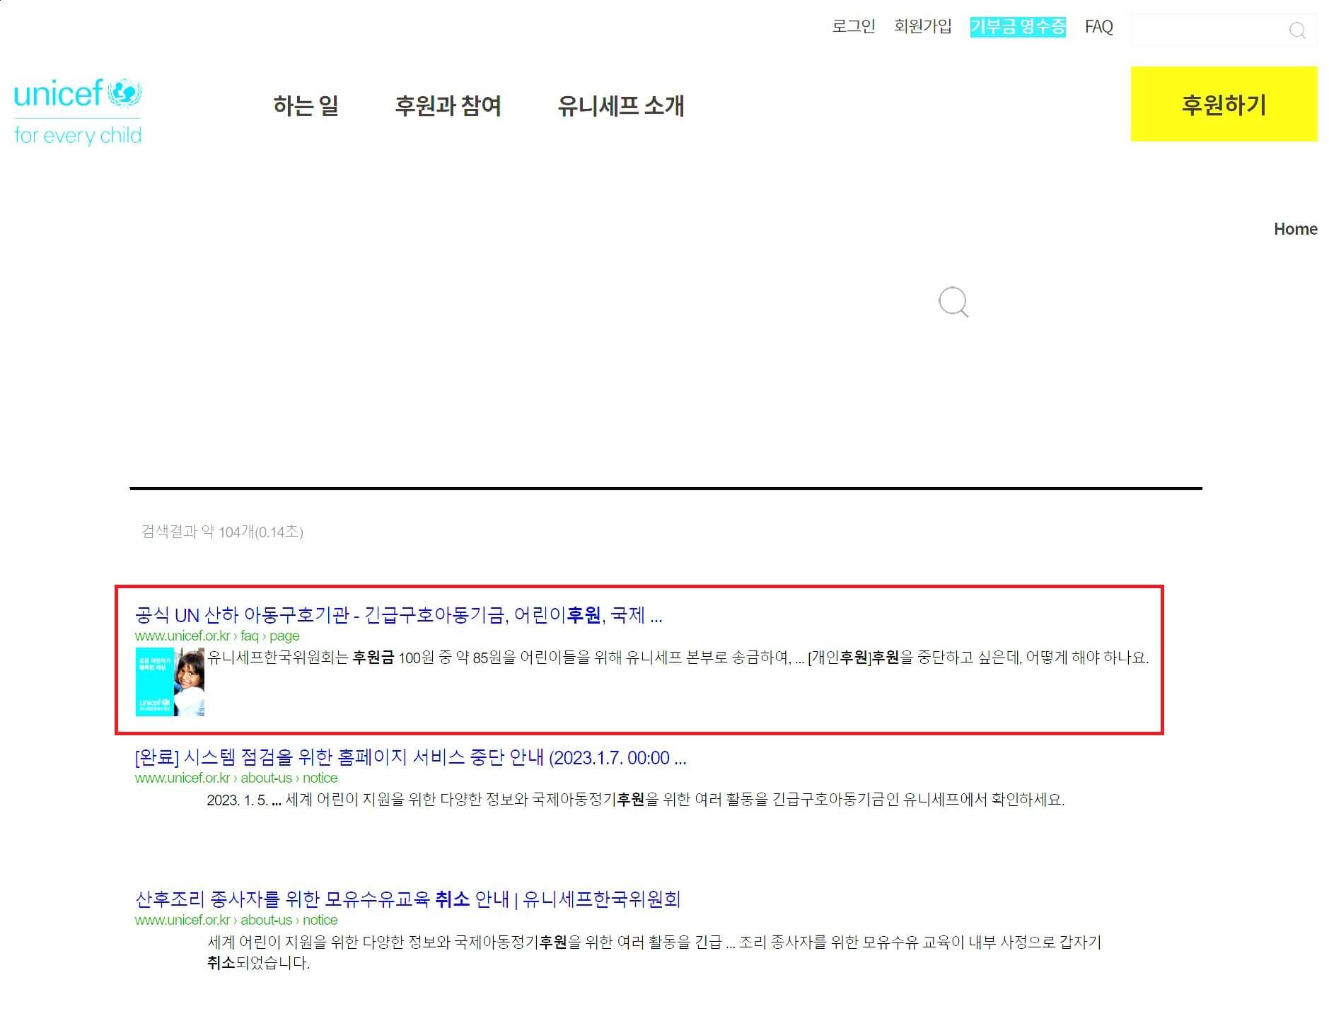Open the 유니세프 소개 menu
The height and width of the screenshot is (1016, 1329).
[x=620, y=105]
